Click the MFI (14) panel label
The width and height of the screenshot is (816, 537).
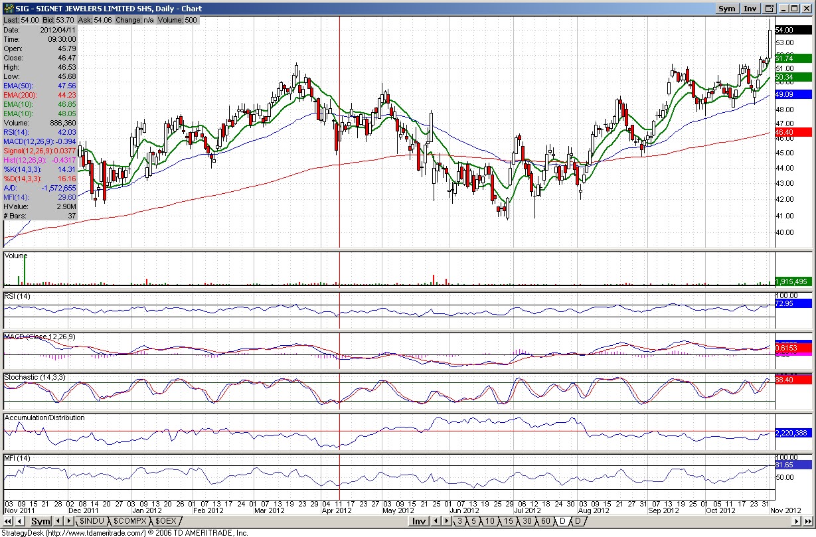17,459
